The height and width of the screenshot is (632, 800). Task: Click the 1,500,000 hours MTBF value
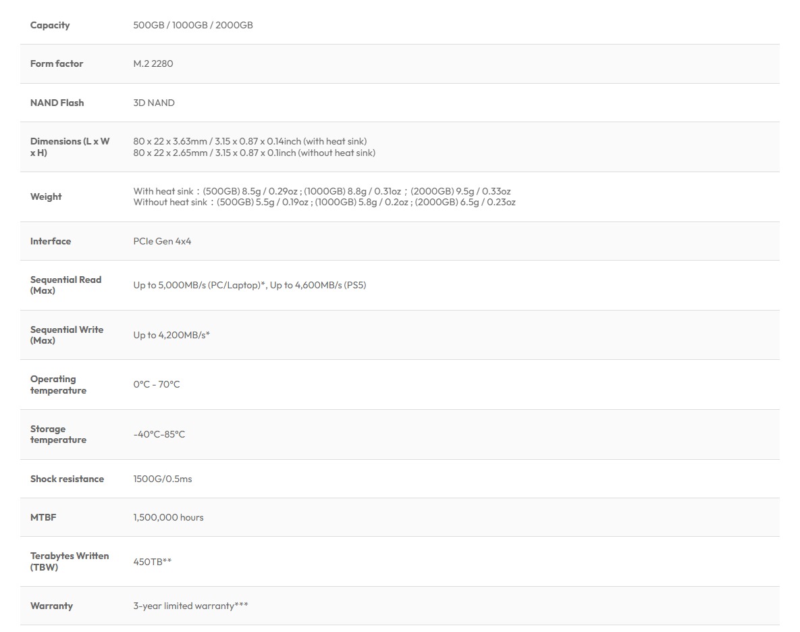pos(168,517)
